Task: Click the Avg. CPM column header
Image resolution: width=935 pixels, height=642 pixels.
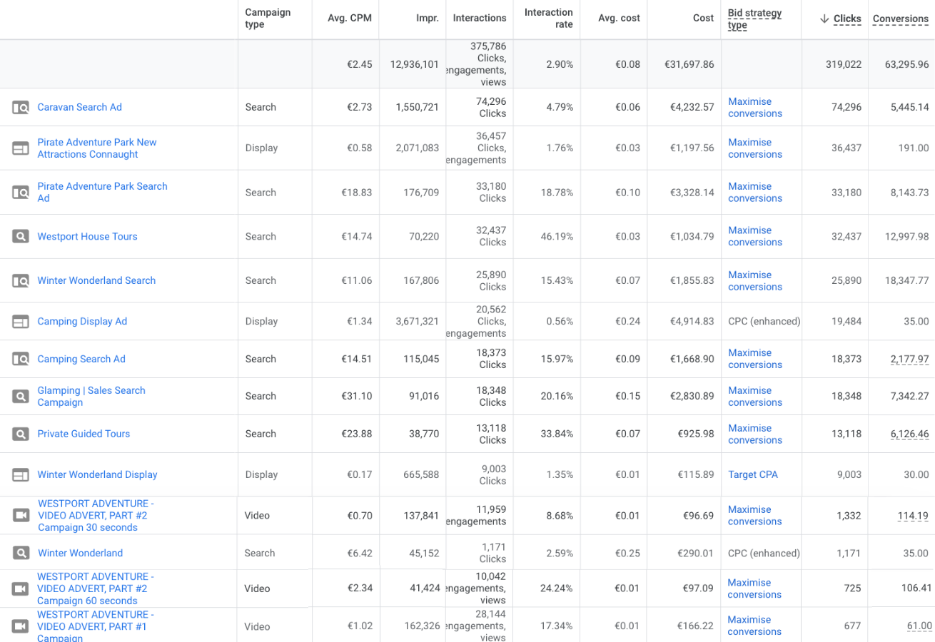Action: click(349, 19)
